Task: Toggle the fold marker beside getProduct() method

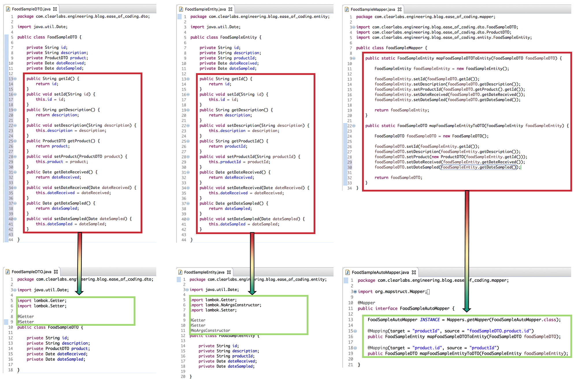Action: (x=15, y=141)
